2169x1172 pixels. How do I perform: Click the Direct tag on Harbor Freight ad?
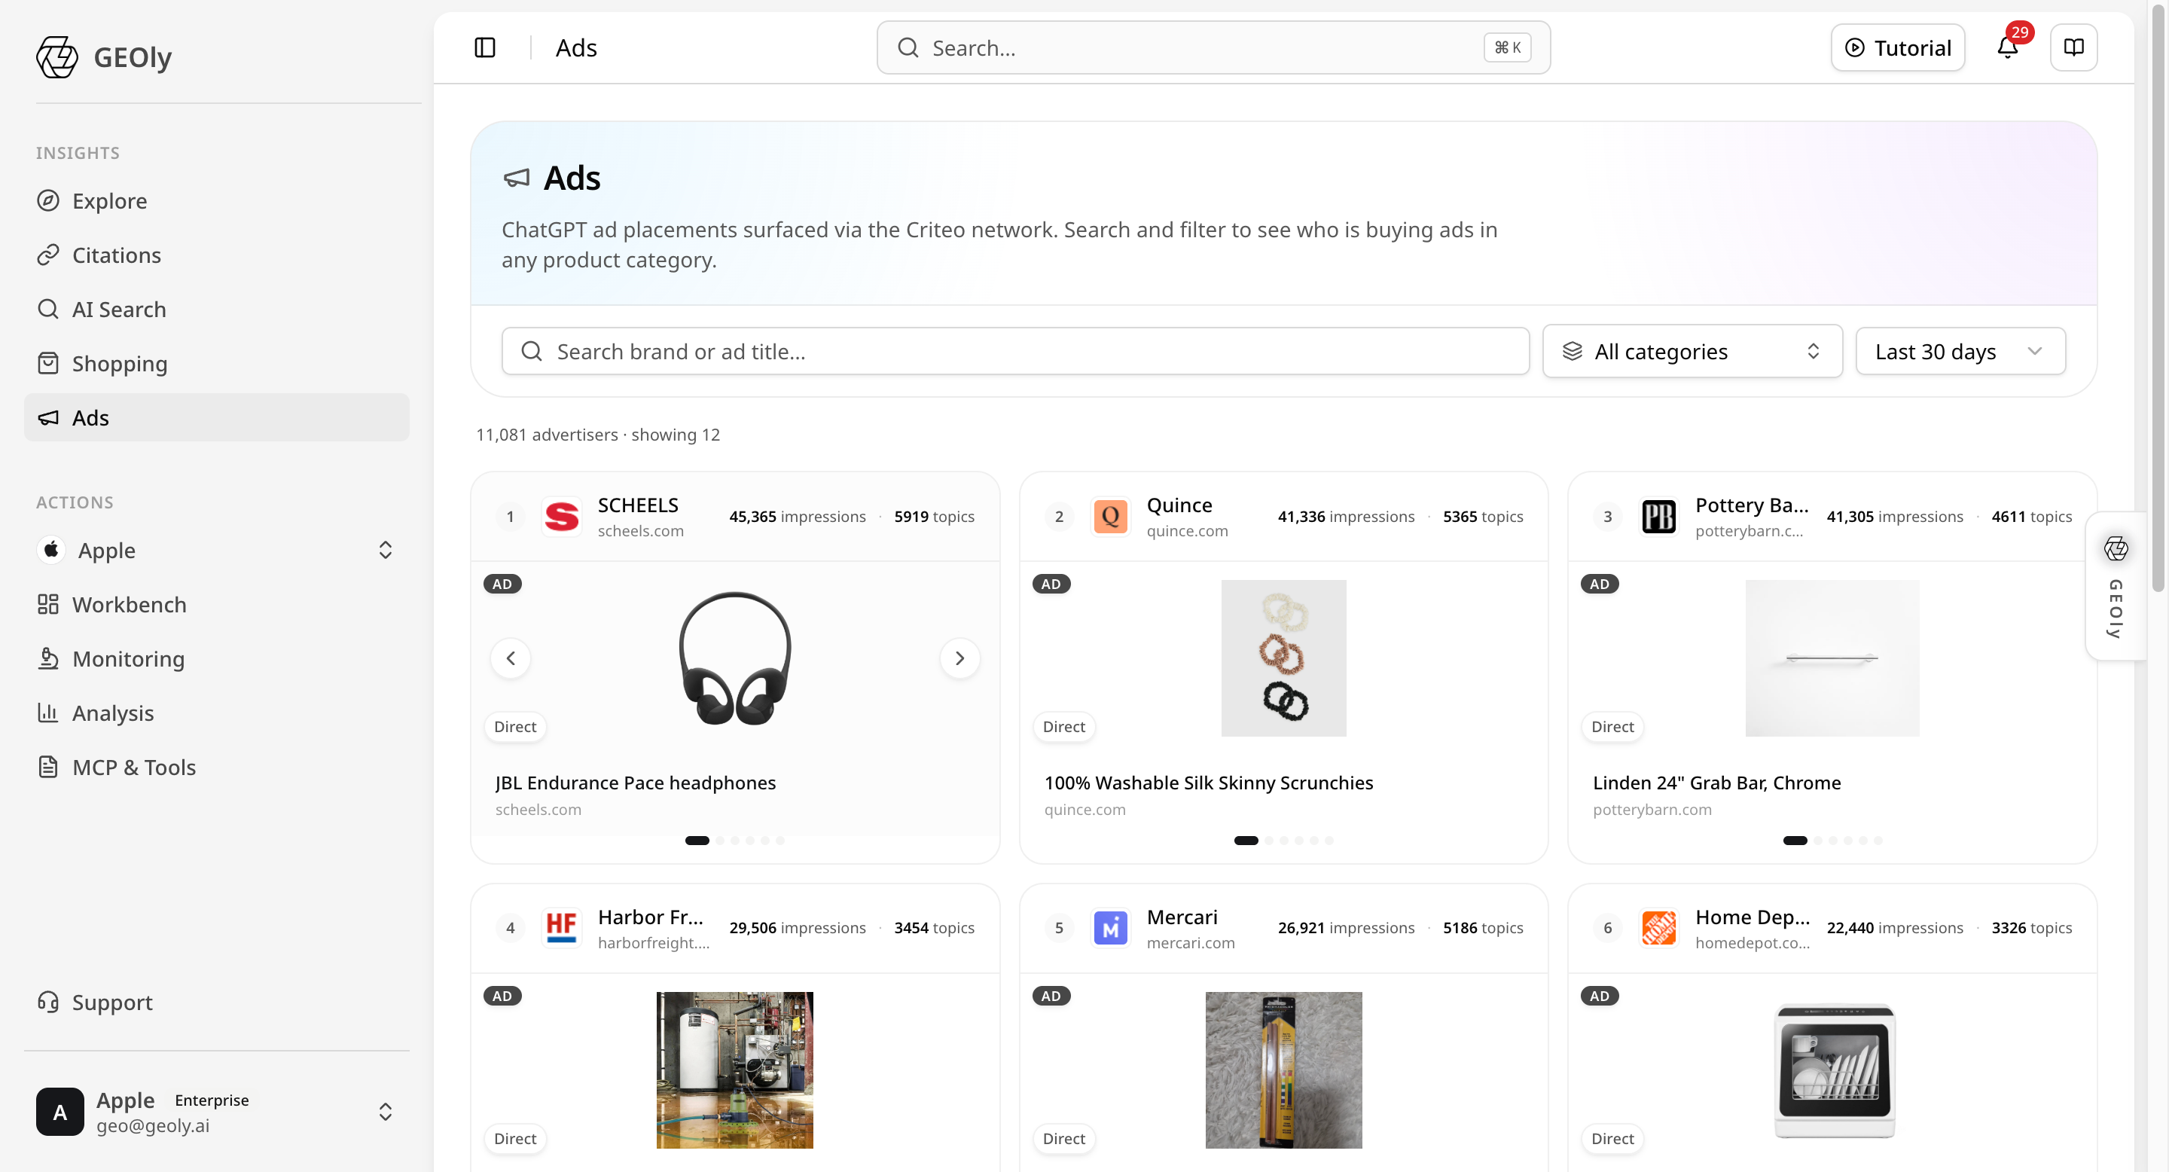click(x=515, y=1138)
